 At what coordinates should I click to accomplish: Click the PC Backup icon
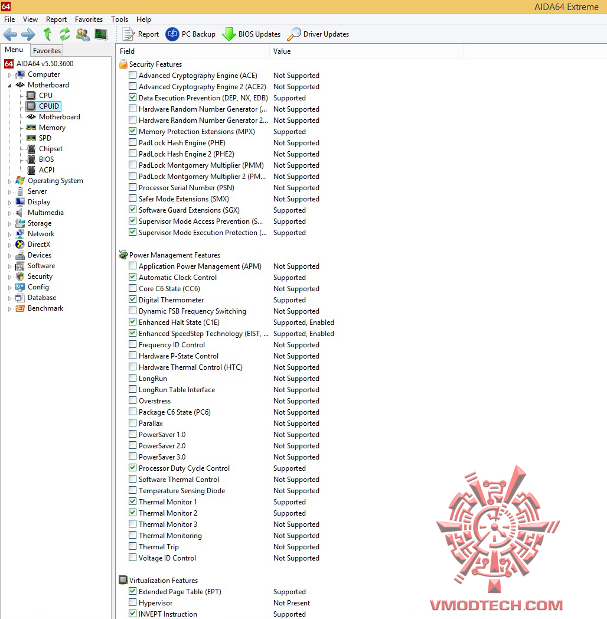[172, 34]
